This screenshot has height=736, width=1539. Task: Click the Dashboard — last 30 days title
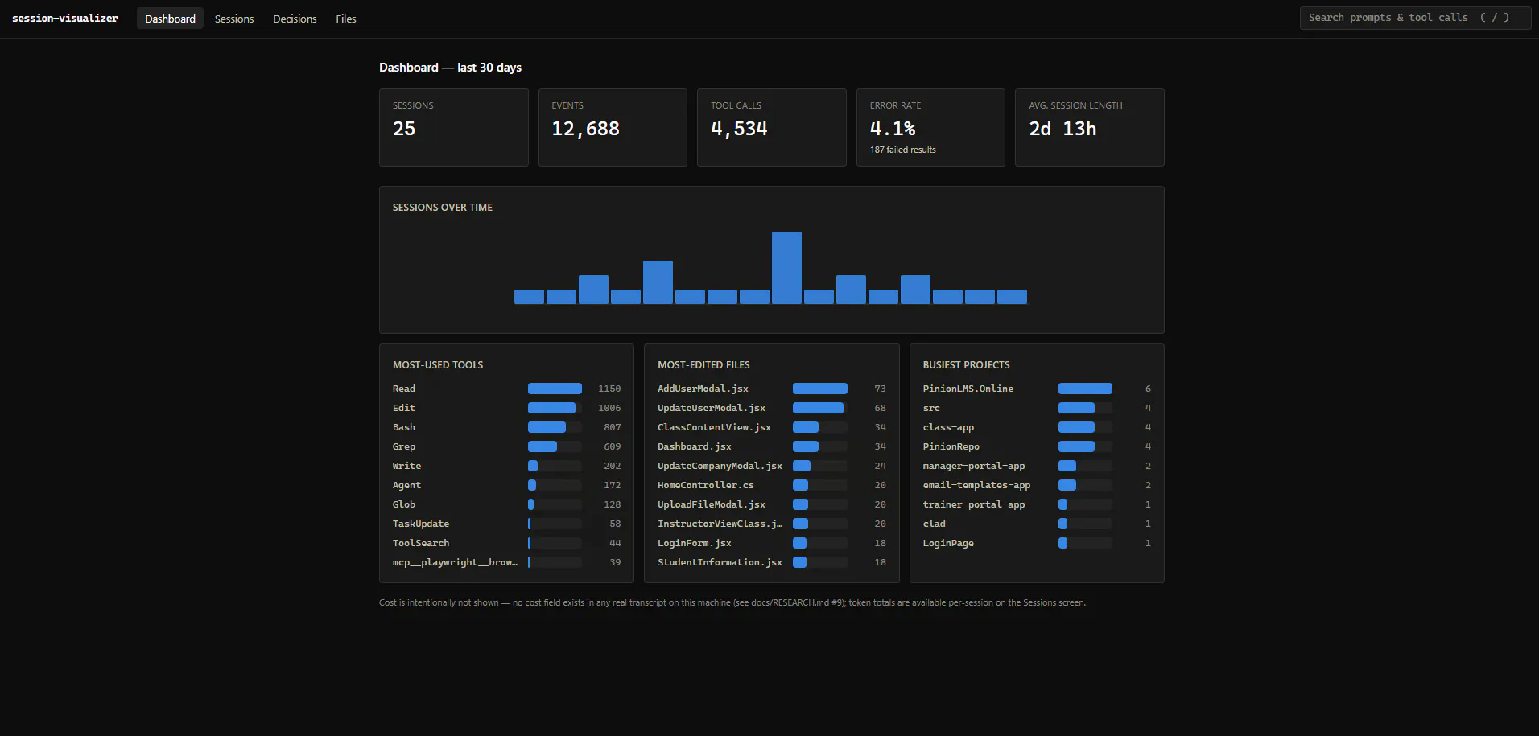(450, 68)
